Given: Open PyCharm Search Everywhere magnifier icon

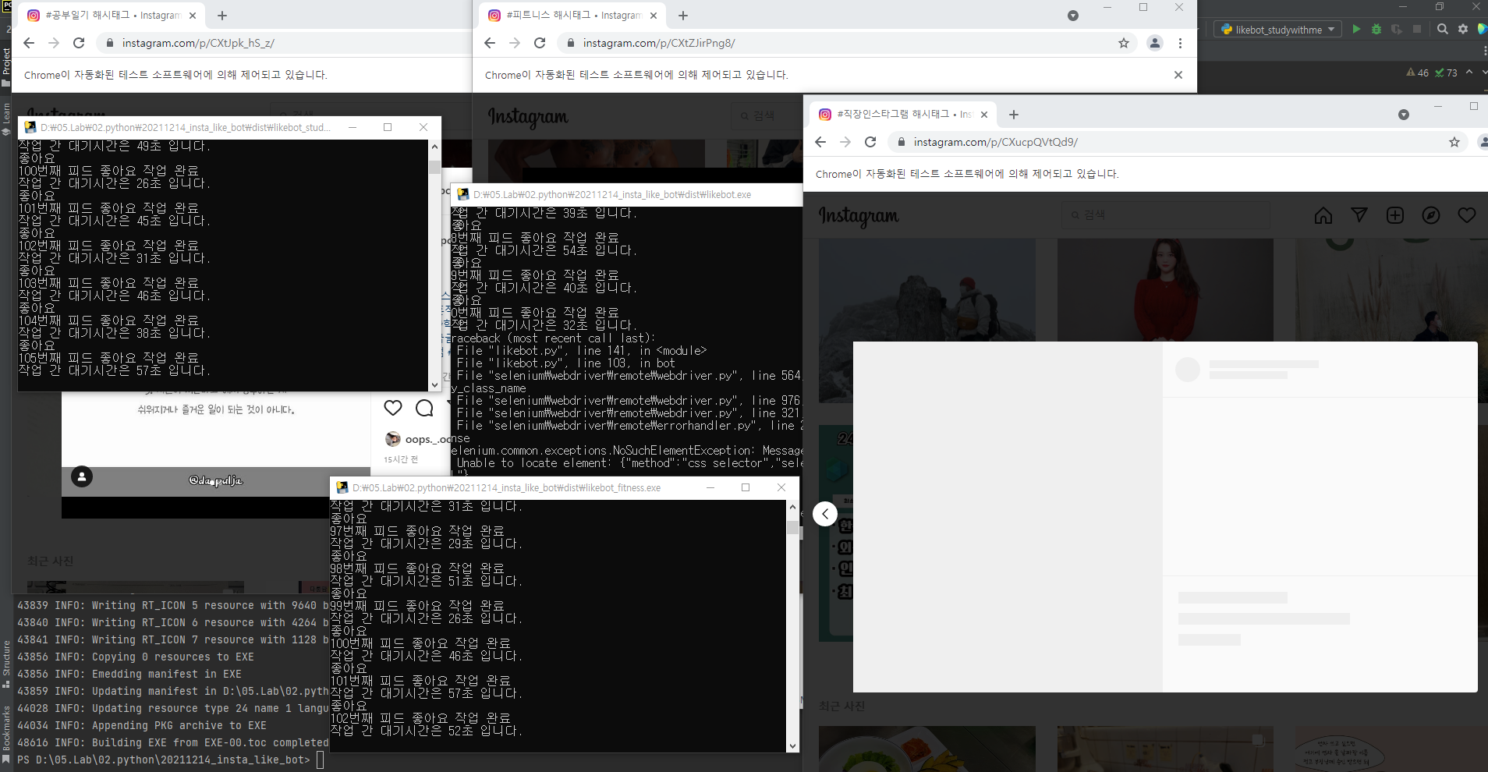Looking at the screenshot, I should [x=1443, y=29].
